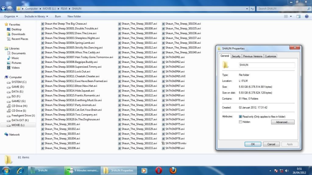Image resolution: width=312 pixels, height=175 pixels.
Task: Click the Apply button in Properties
Action: [x=290, y=144]
